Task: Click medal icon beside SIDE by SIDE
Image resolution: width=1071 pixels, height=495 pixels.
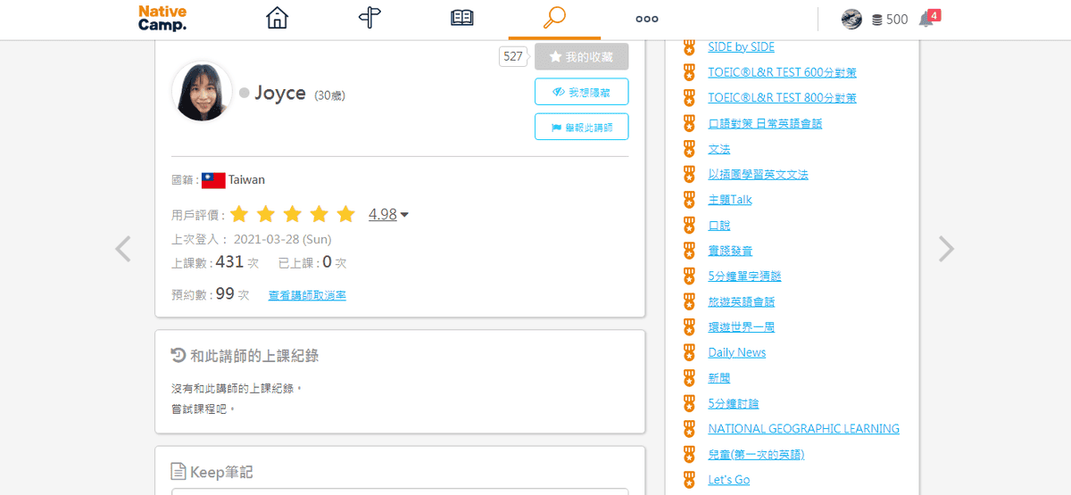Action: click(689, 46)
